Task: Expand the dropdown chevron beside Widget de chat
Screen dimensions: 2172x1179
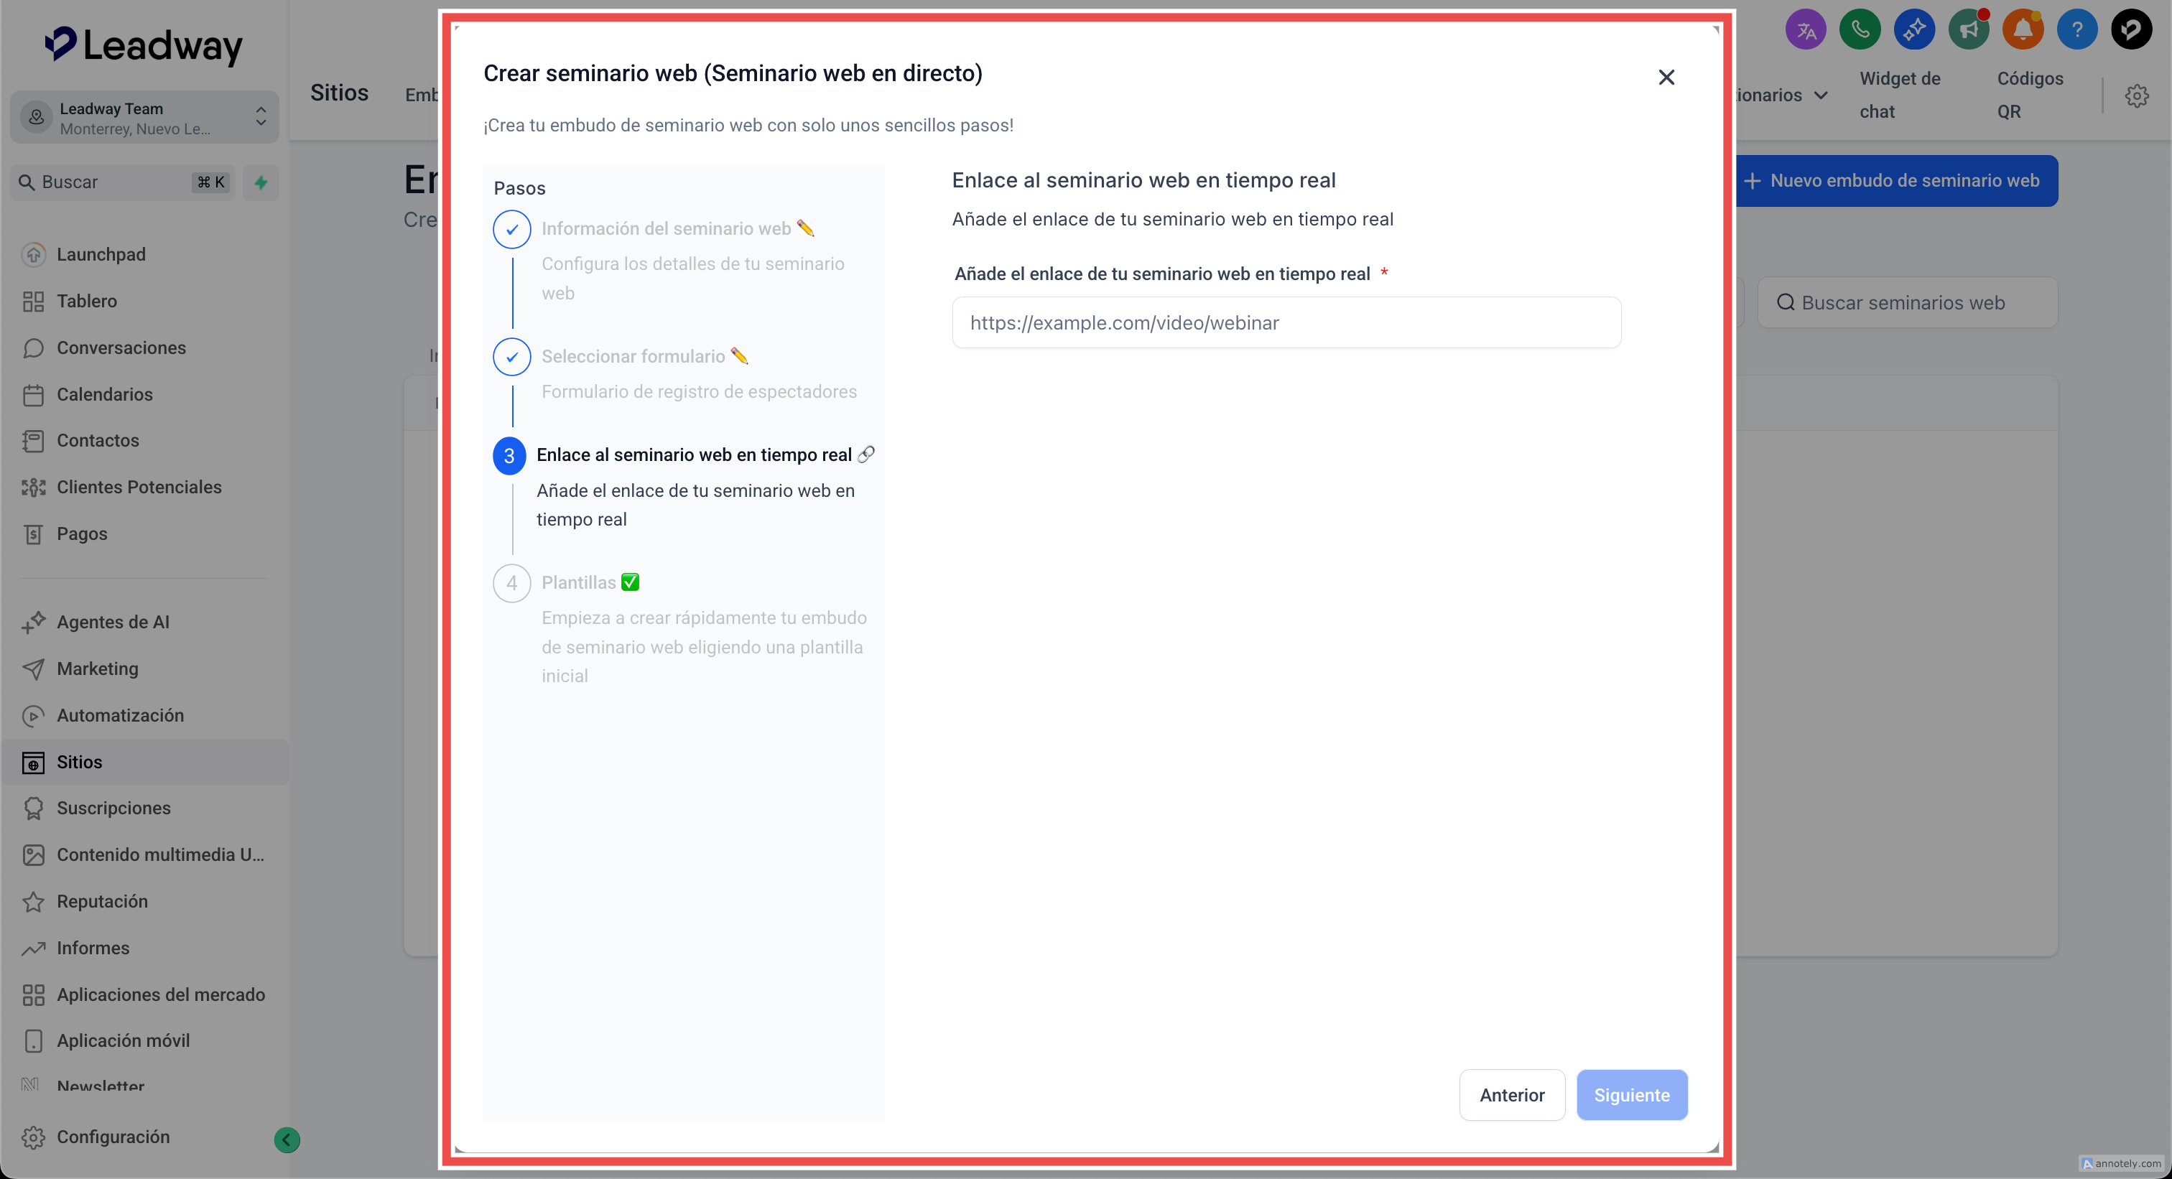Action: pyautogui.click(x=1821, y=95)
